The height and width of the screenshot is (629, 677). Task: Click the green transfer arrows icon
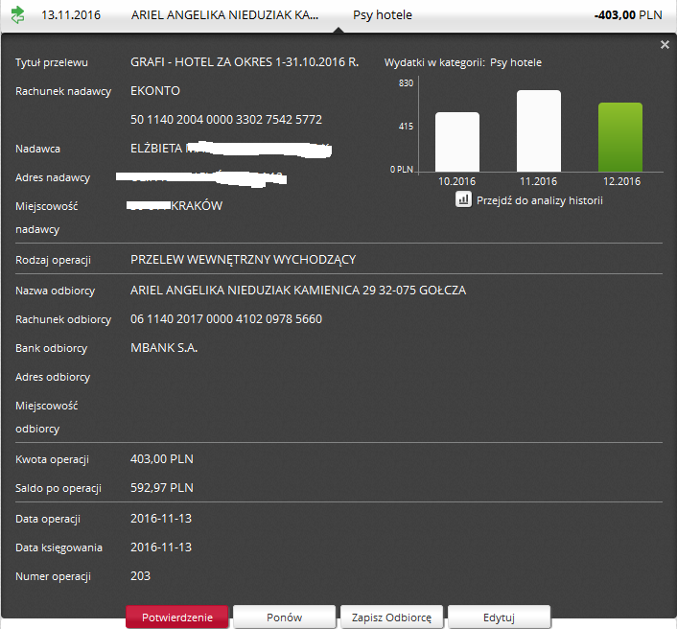point(17,15)
